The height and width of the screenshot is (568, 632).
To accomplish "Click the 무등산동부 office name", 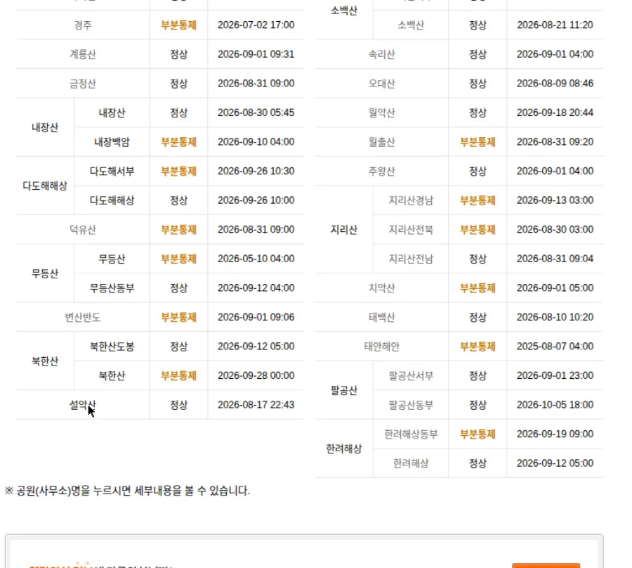I will pyautogui.click(x=112, y=288).
